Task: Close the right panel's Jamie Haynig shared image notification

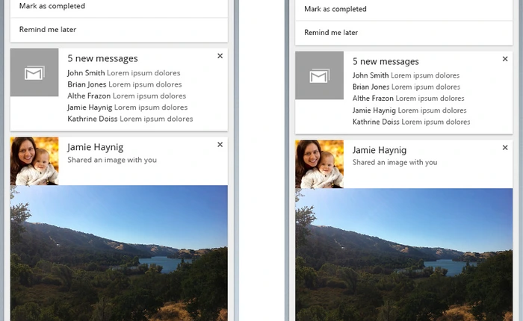Action: pos(505,148)
